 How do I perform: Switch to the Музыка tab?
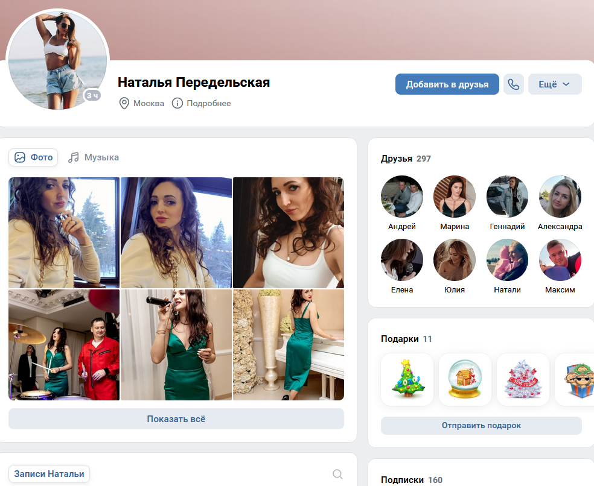[94, 157]
